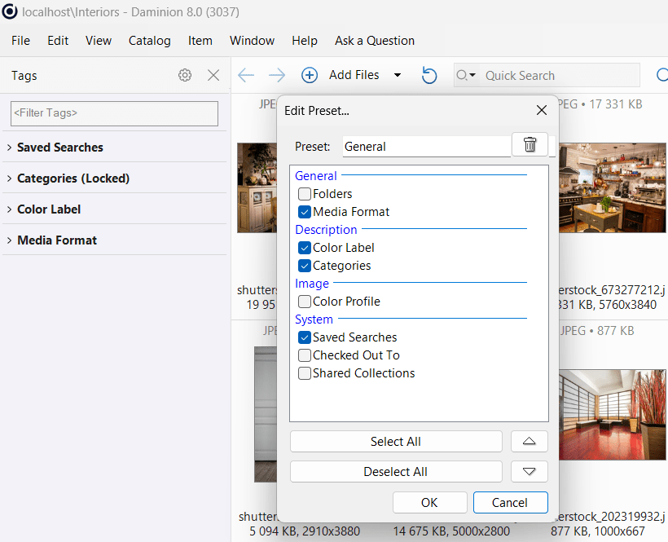Screen dimensions: 668x542
Task: Close the Tags panel with X icon
Action: pos(213,75)
